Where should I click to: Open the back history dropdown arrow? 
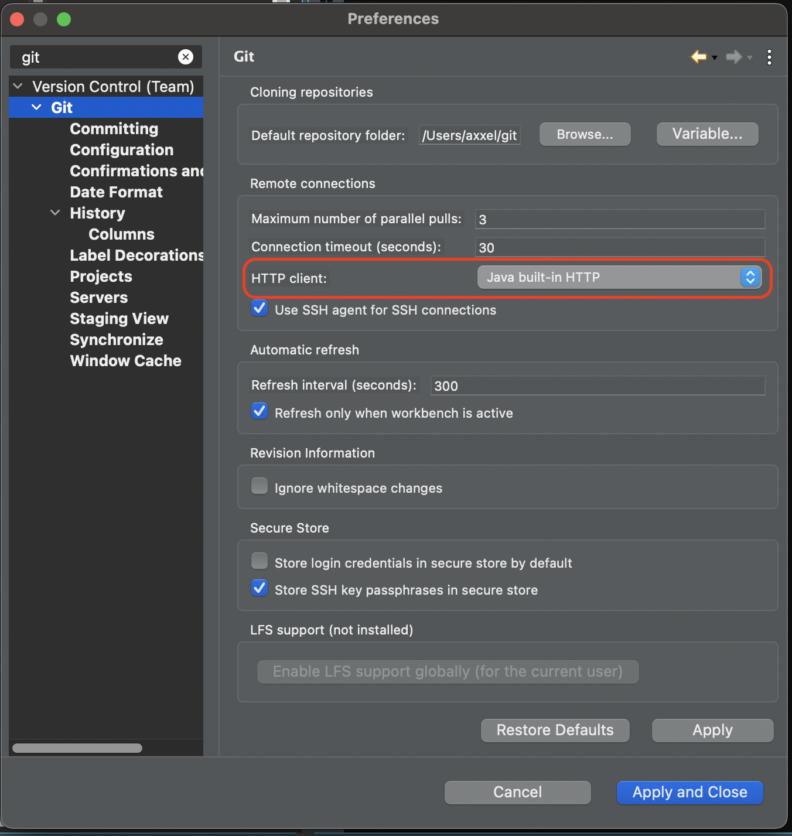click(715, 57)
